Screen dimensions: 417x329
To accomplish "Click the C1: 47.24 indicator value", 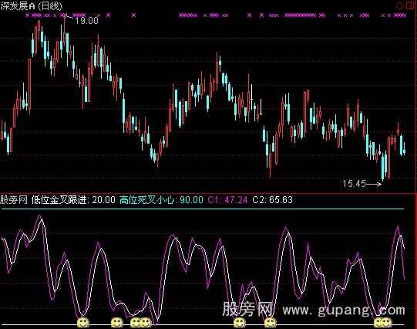I will point(227,199).
